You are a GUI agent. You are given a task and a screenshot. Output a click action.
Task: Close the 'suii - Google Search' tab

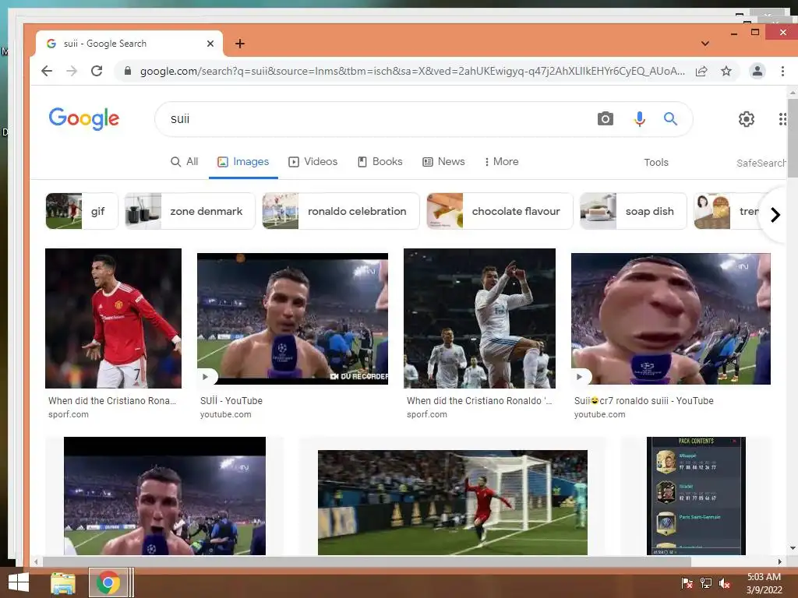[210, 44]
